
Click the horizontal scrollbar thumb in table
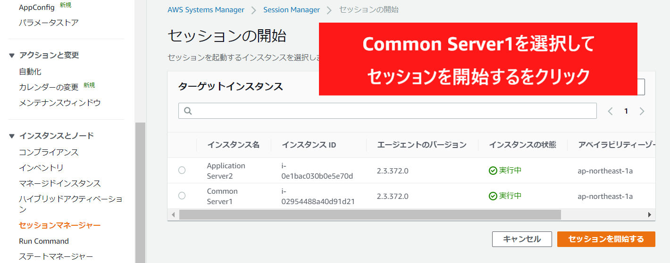(369, 214)
